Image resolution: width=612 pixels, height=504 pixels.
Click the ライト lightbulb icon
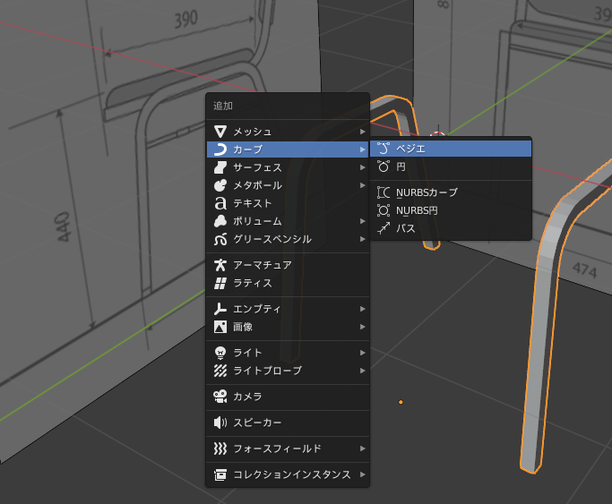click(220, 353)
